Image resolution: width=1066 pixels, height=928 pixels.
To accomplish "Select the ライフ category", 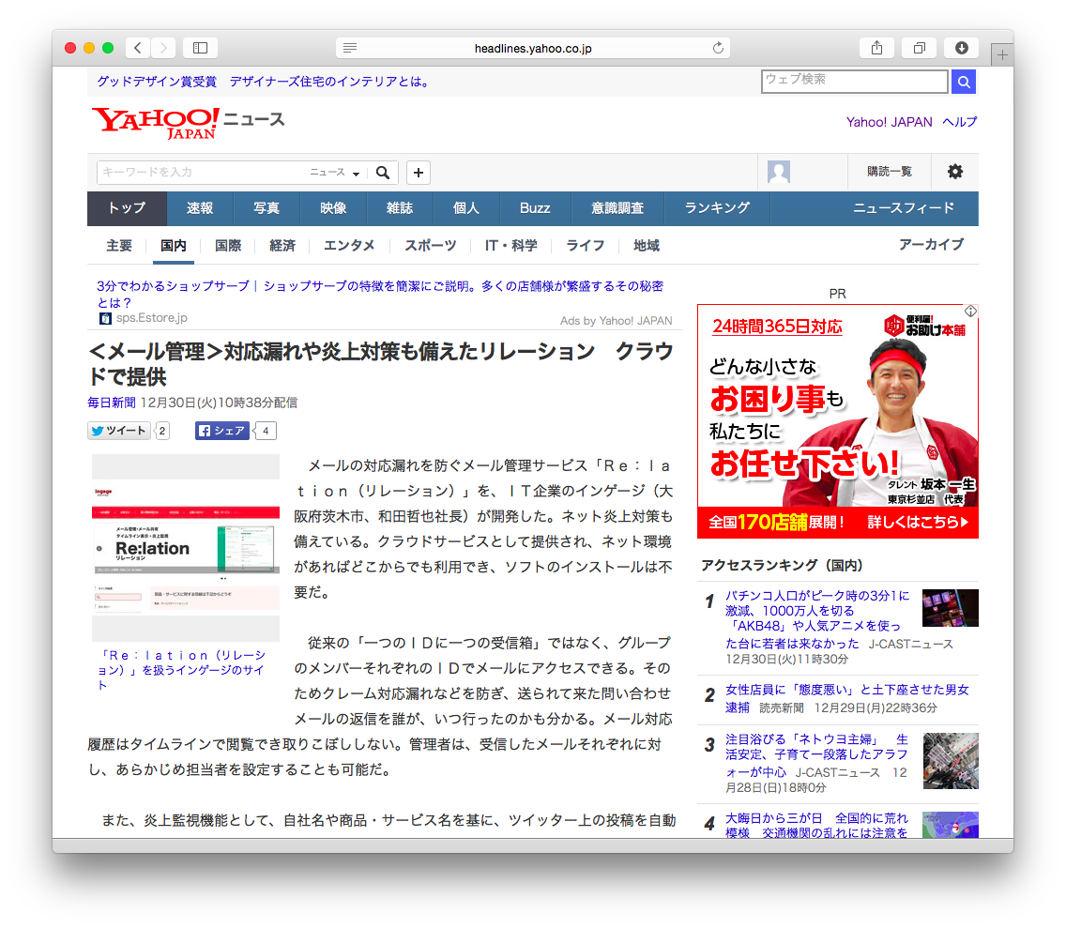I will pyautogui.click(x=586, y=246).
